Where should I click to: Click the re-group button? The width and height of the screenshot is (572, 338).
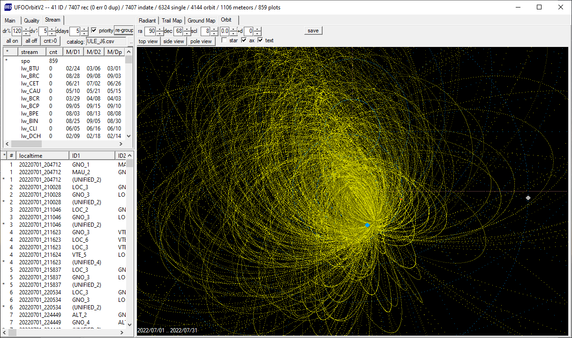click(x=124, y=31)
